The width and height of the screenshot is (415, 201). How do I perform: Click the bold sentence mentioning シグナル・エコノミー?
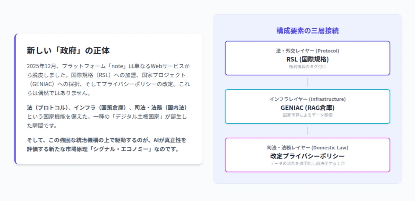point(107,145)
